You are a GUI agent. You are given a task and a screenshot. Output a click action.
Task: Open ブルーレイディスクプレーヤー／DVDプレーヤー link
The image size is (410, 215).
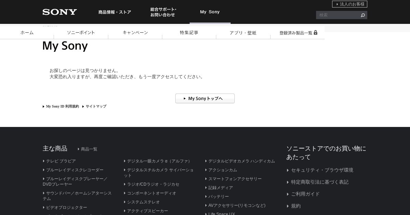tap(75, 182)
